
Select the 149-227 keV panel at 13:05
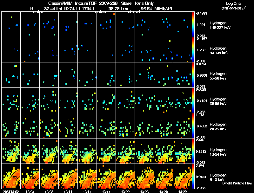(x=30, y=24)
